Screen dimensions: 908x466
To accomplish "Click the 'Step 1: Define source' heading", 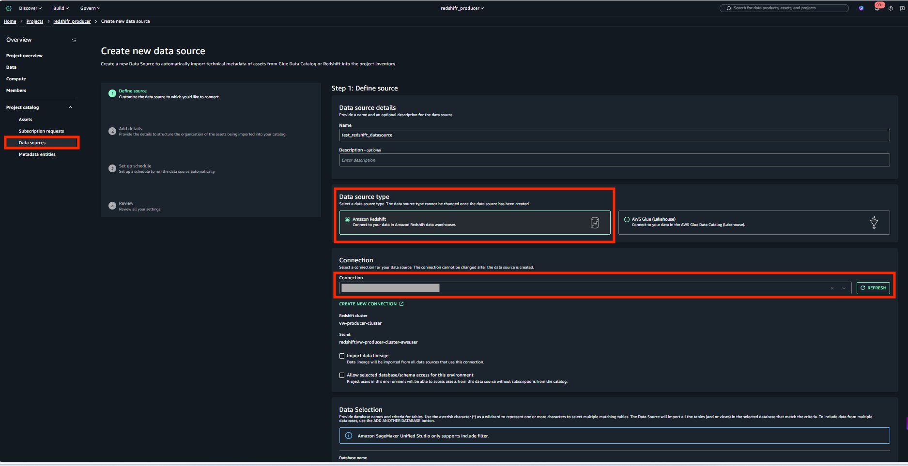I will click(364, 88).
